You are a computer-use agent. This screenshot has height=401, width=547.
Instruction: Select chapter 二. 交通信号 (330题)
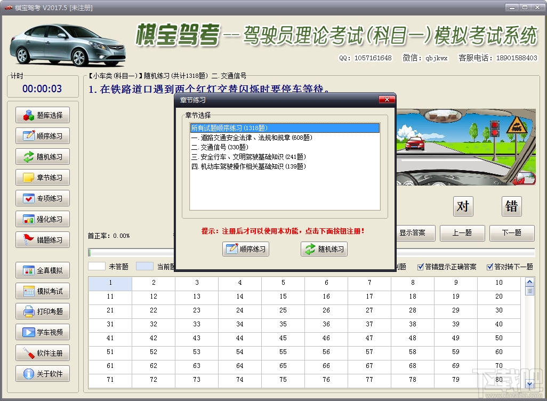coord(285,147)
